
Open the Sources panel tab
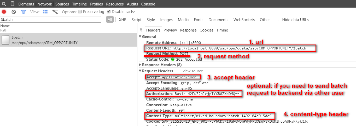[x=62, y=4]
